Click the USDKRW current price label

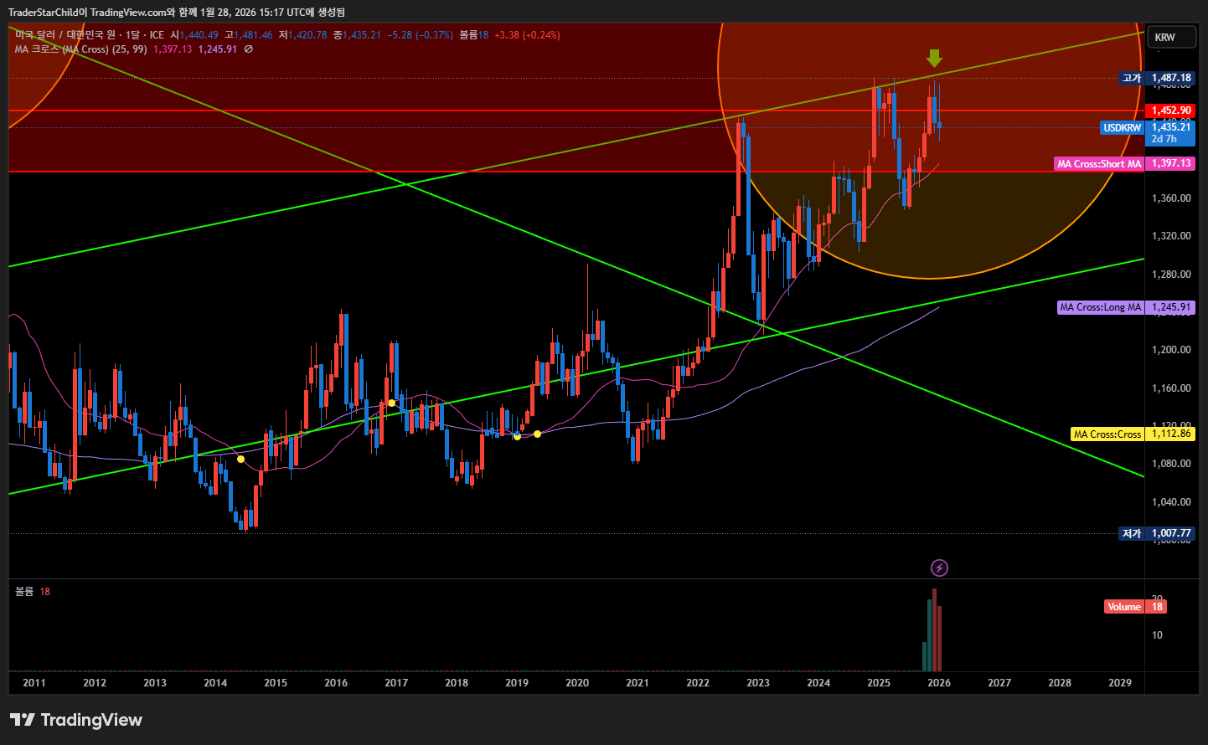[1122, 128]
